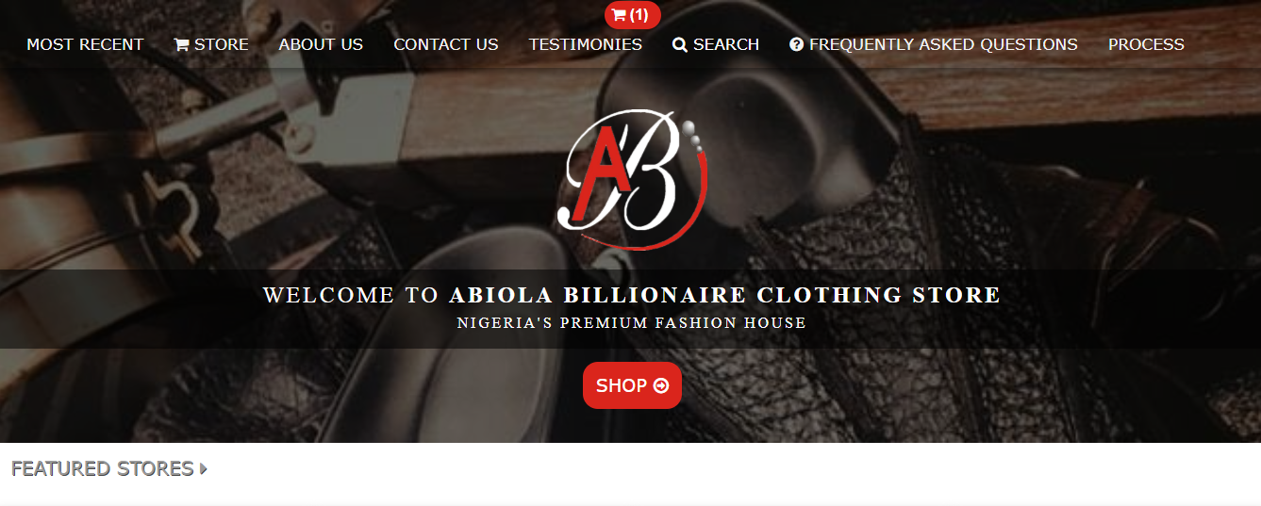1261x506 pixels.
Task: Click the Featured Stores heading
Action: 102,468
